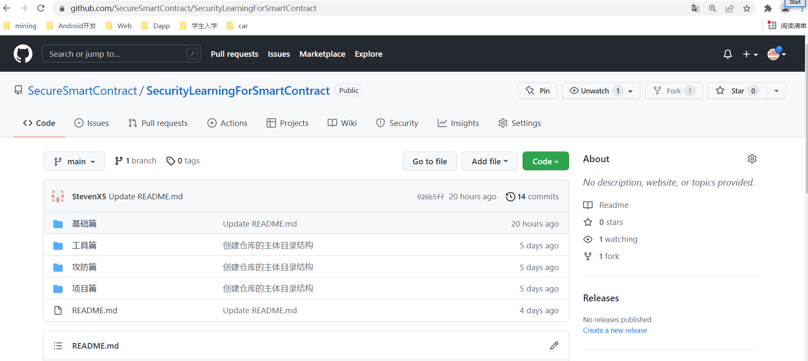Open the SecurityLearningForSmartContract repo link
The height and width of the screenshot is (361, 808).
click(238, 90)
